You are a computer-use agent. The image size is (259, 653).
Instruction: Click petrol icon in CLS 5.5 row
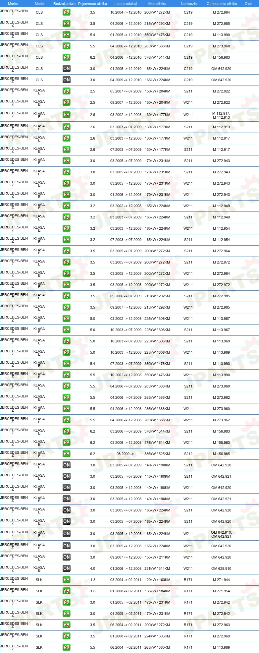(x=66, y=46)
